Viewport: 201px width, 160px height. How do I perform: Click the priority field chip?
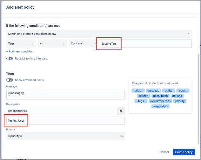click(x=180, y=101)
